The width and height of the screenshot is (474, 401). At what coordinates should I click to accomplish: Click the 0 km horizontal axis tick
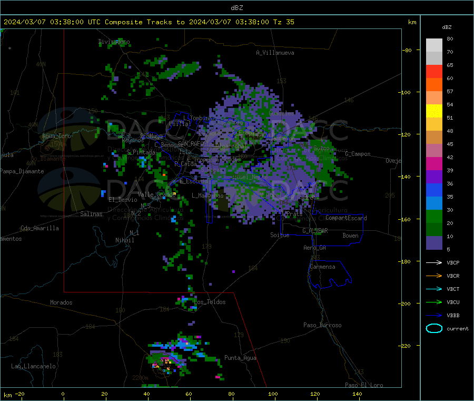coord(63,394)
